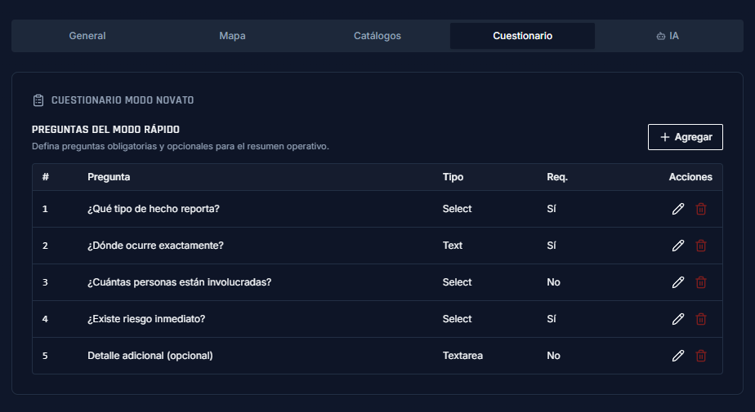The image size is (755, 412).
Task: Click the clipboard icon beside Cuestionario Modo Novato
Action: 38,100
